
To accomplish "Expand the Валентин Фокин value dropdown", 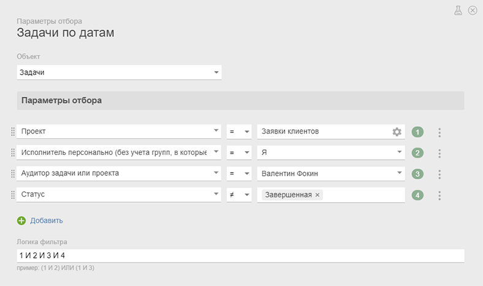I will pyautogui.click(x=398, y=174).
